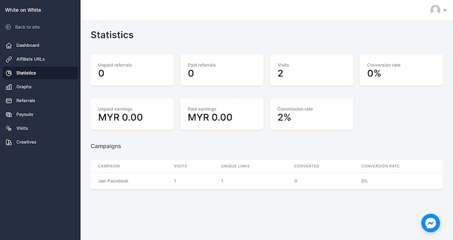Click the Creatives sidebar icon
Screen dimensions: 453x240
8,142
